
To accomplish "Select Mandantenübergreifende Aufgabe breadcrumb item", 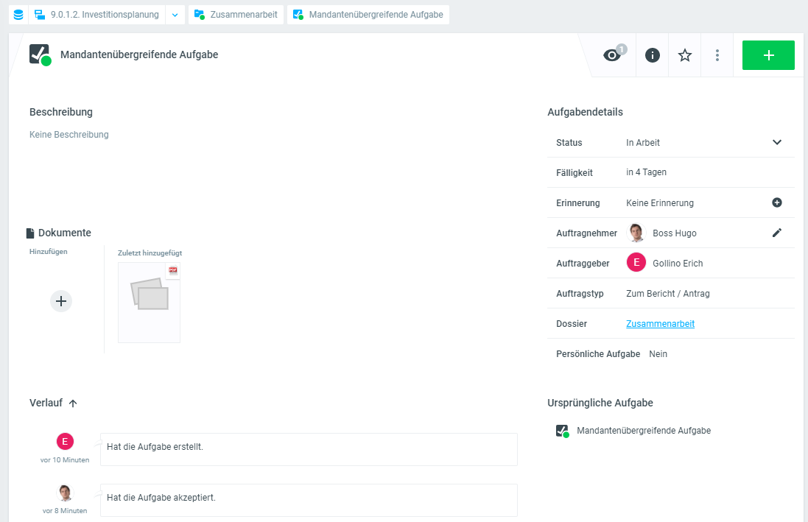I will [368, 15].
